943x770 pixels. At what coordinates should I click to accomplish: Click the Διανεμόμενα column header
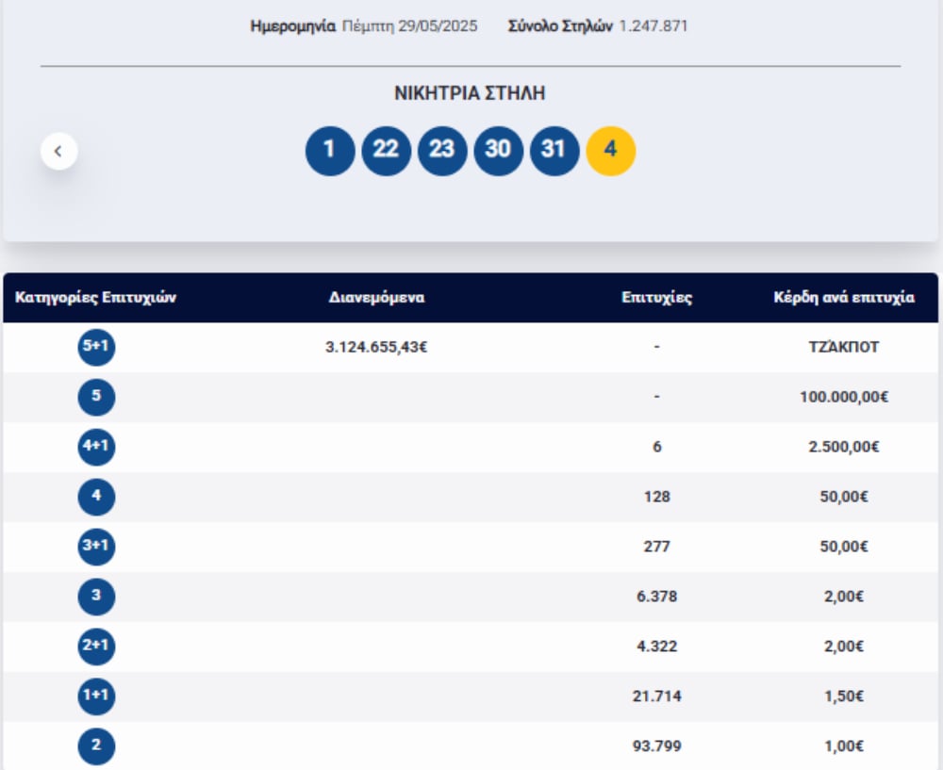[376, 298]
